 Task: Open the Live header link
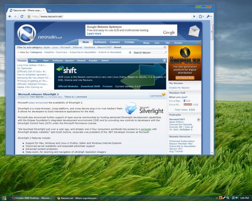coord(157,43)
